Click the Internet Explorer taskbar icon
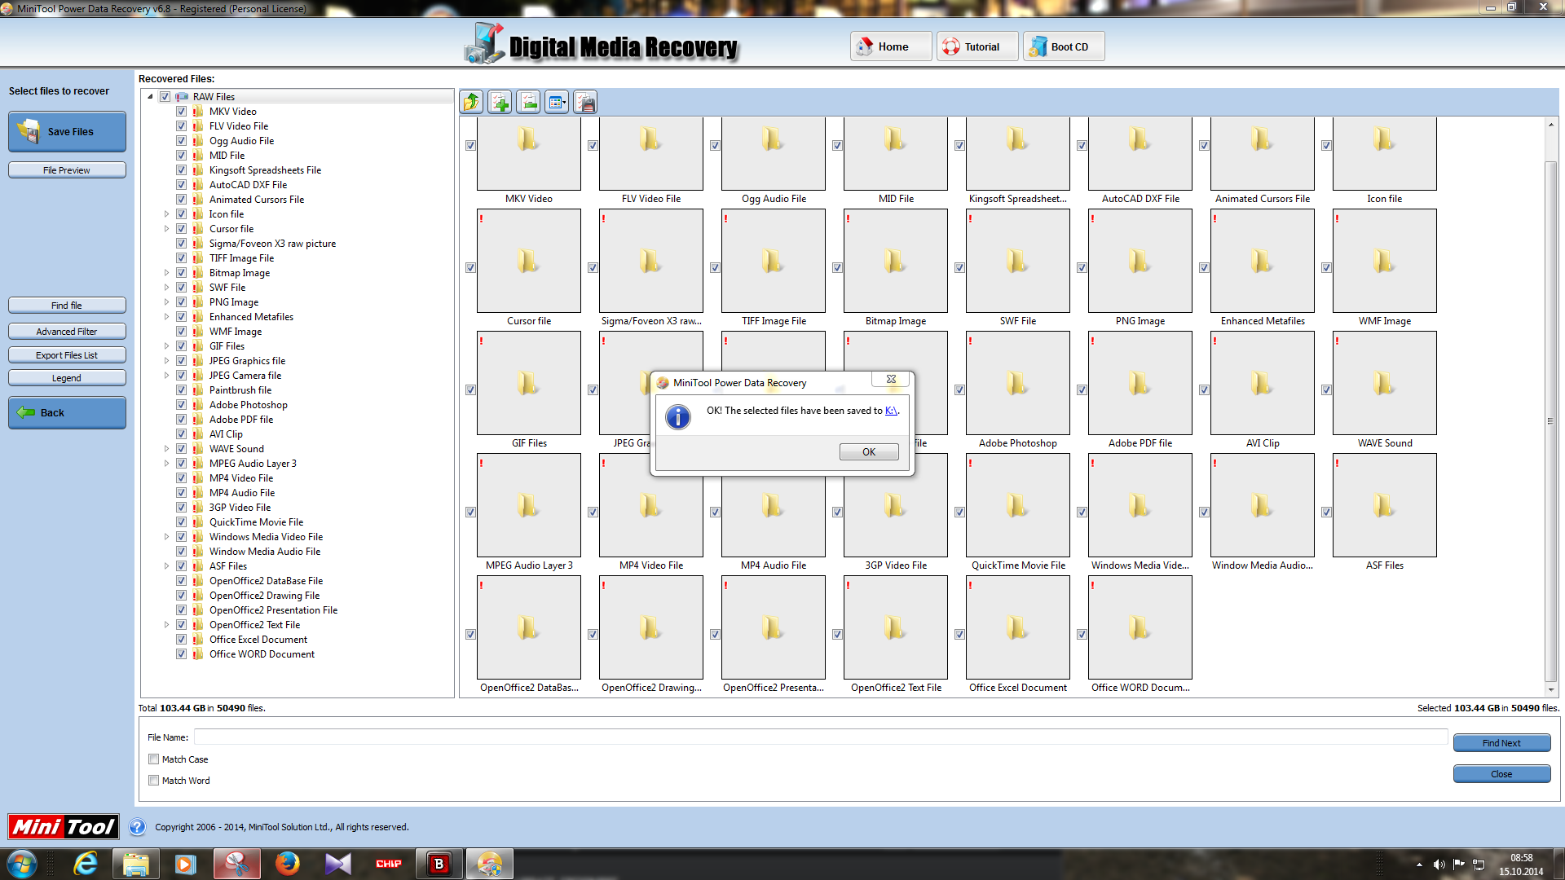 [86, 864]
